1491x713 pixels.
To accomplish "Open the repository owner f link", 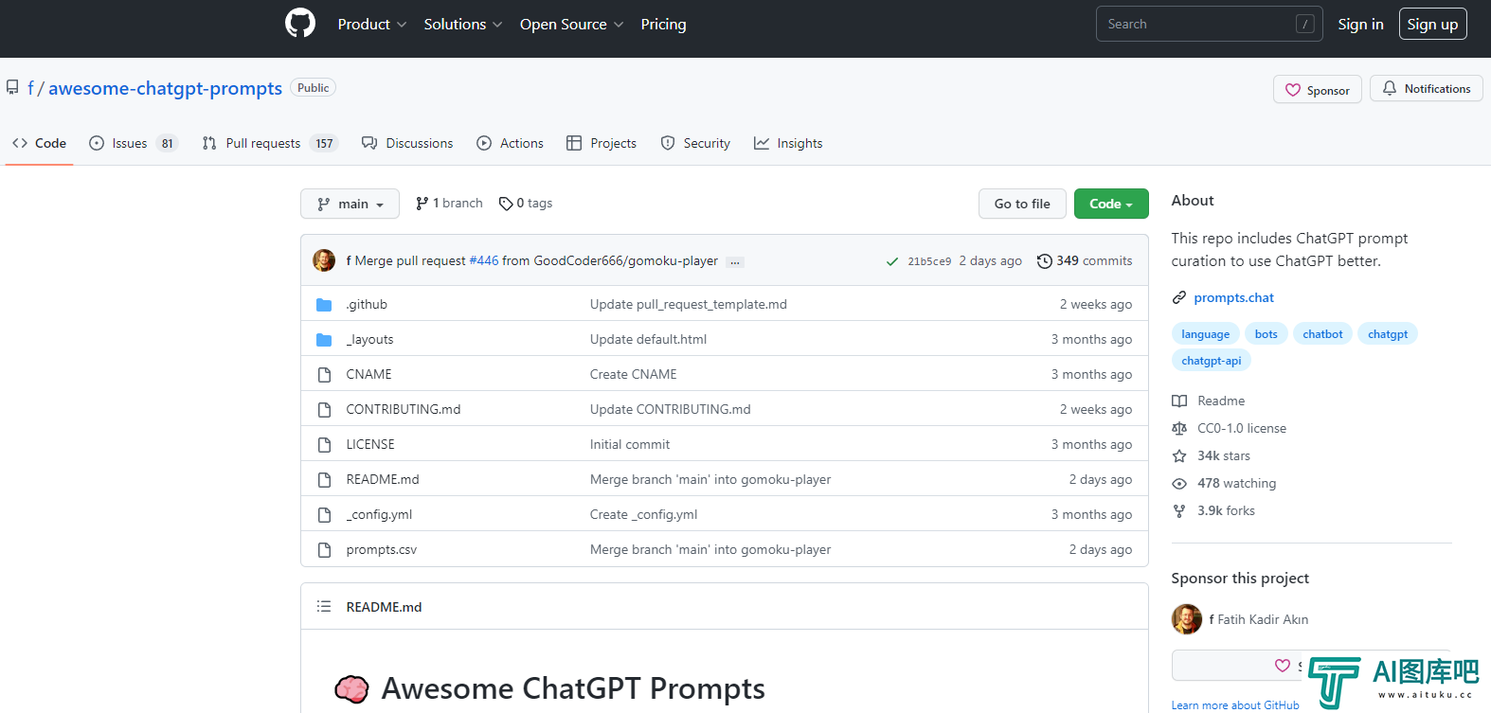I will [30, 88].
